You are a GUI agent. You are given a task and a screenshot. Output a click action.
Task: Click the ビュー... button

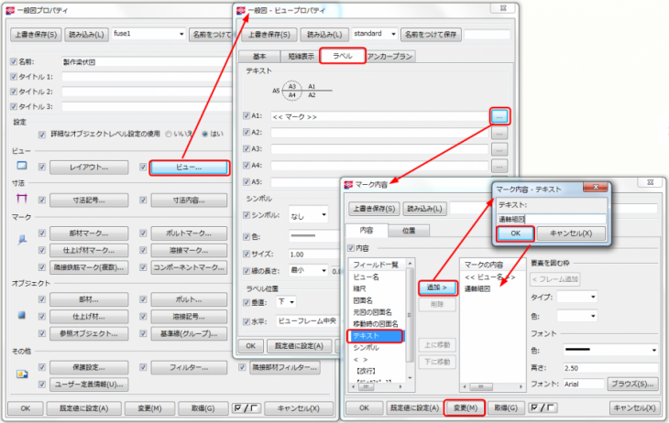(189, 168)
